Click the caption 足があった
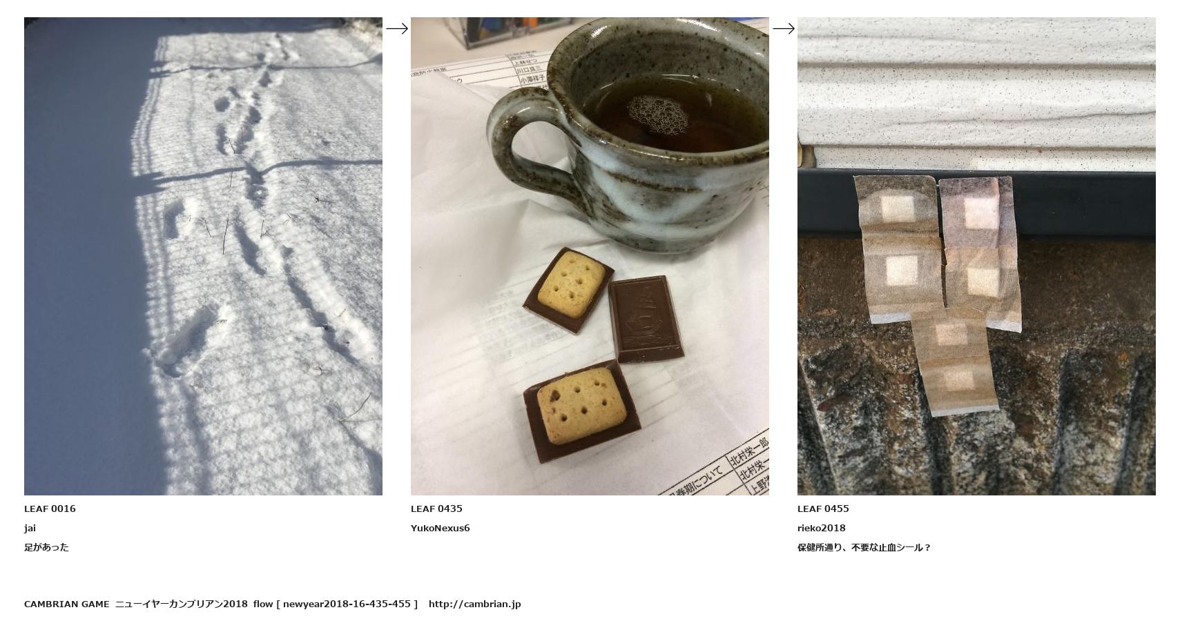Screen dimensions: 1180x621 (46, 547)
